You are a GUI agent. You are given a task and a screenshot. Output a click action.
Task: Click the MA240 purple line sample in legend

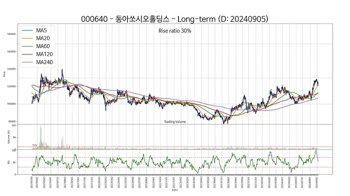click(27, 63)
